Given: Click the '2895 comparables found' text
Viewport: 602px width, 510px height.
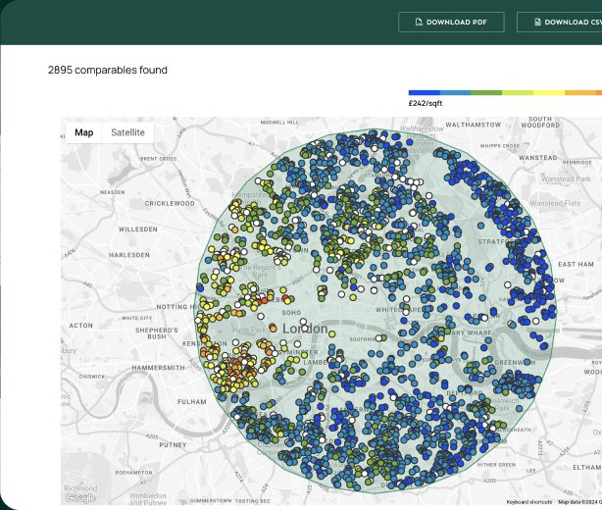Looking at the screenshot, I should point(108,70).
